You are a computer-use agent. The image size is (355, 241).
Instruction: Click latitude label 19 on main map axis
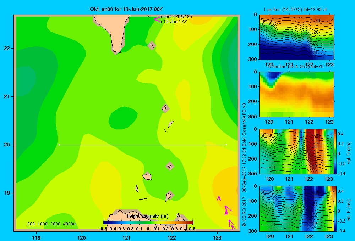(7, 193)
